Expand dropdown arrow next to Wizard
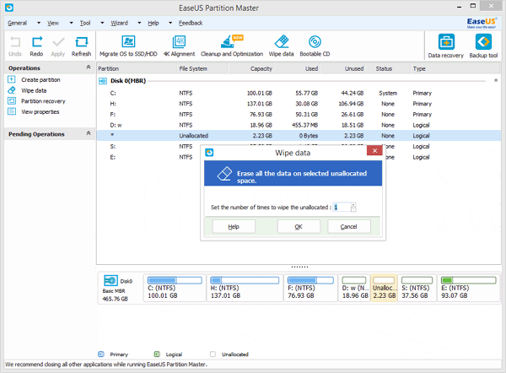The image size is (506, 373). [139, 23]
